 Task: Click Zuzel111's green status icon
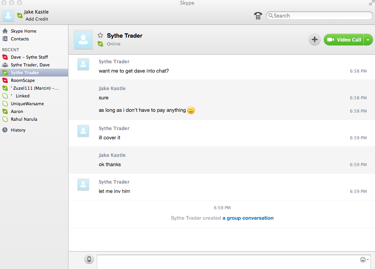tap(5, 88)
